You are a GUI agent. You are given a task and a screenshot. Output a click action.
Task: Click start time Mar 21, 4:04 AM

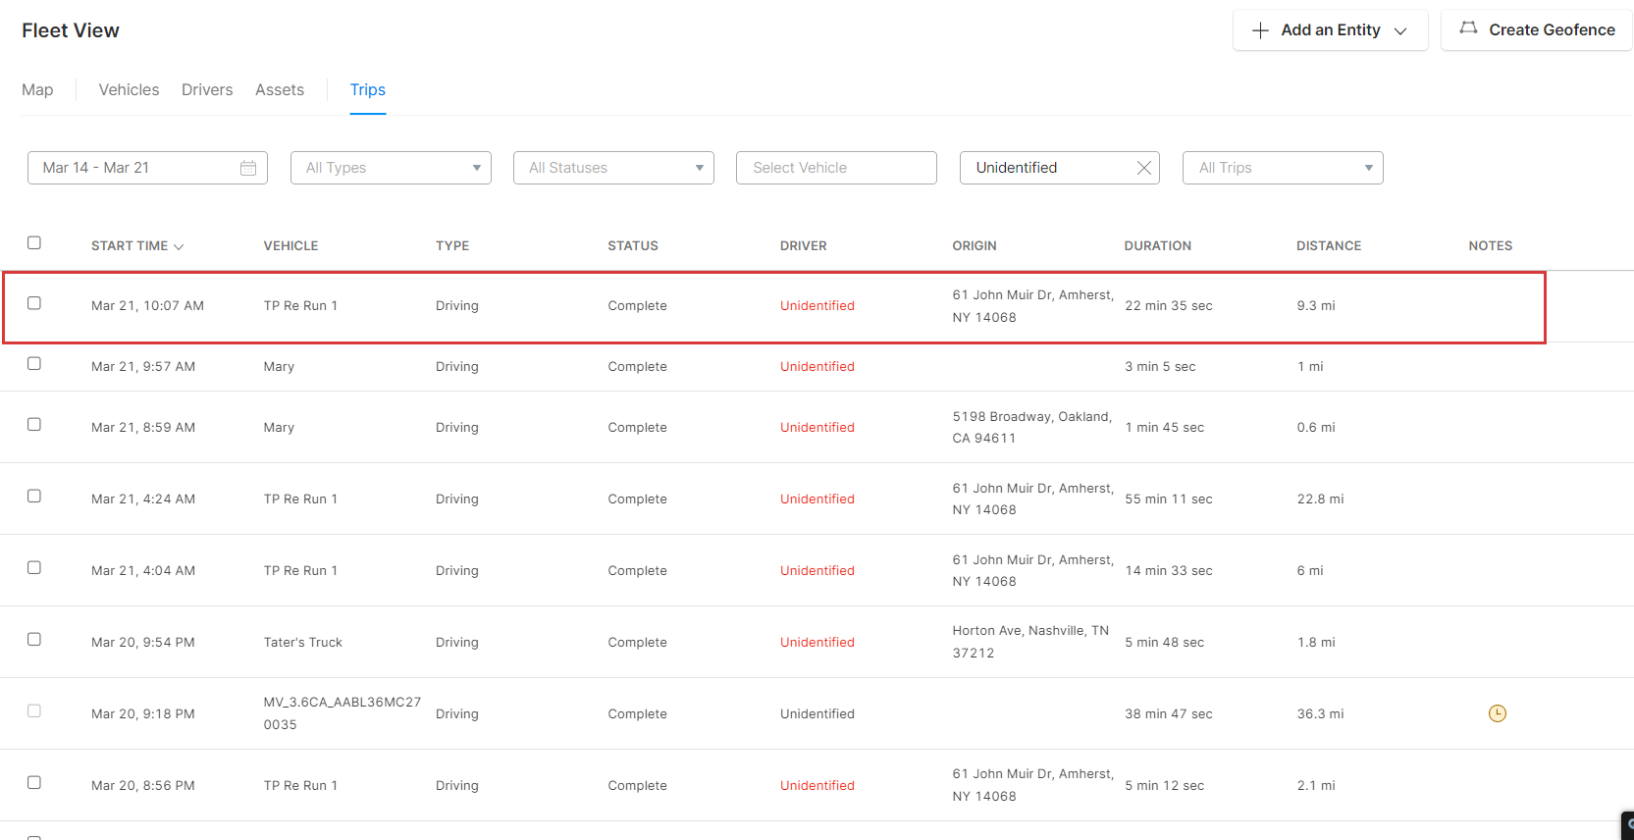[143, 571]
